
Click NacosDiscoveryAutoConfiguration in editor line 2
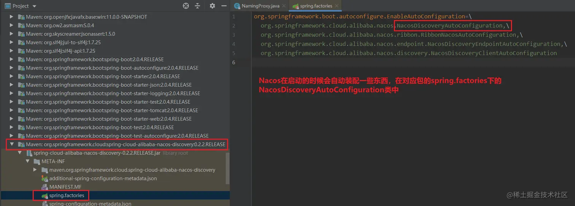(450, 25)
